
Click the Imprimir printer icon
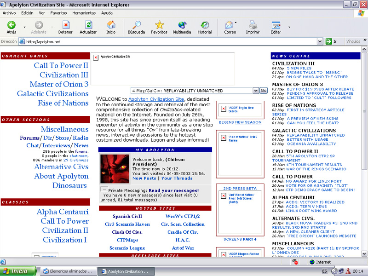click(x=253, y=25)
